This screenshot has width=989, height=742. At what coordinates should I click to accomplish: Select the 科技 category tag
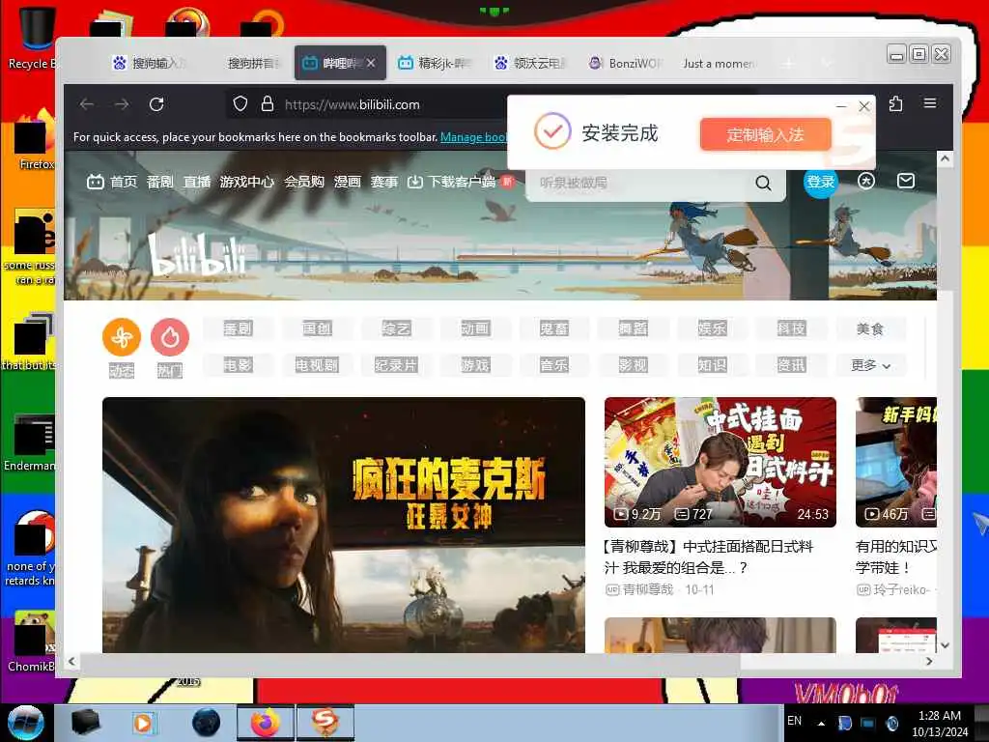pyautogui.click(x=791, y=328)
